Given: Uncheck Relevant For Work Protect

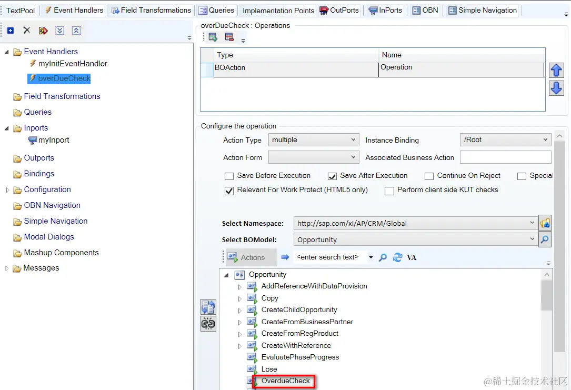Looking at the screenshot, I should point(229,191).
